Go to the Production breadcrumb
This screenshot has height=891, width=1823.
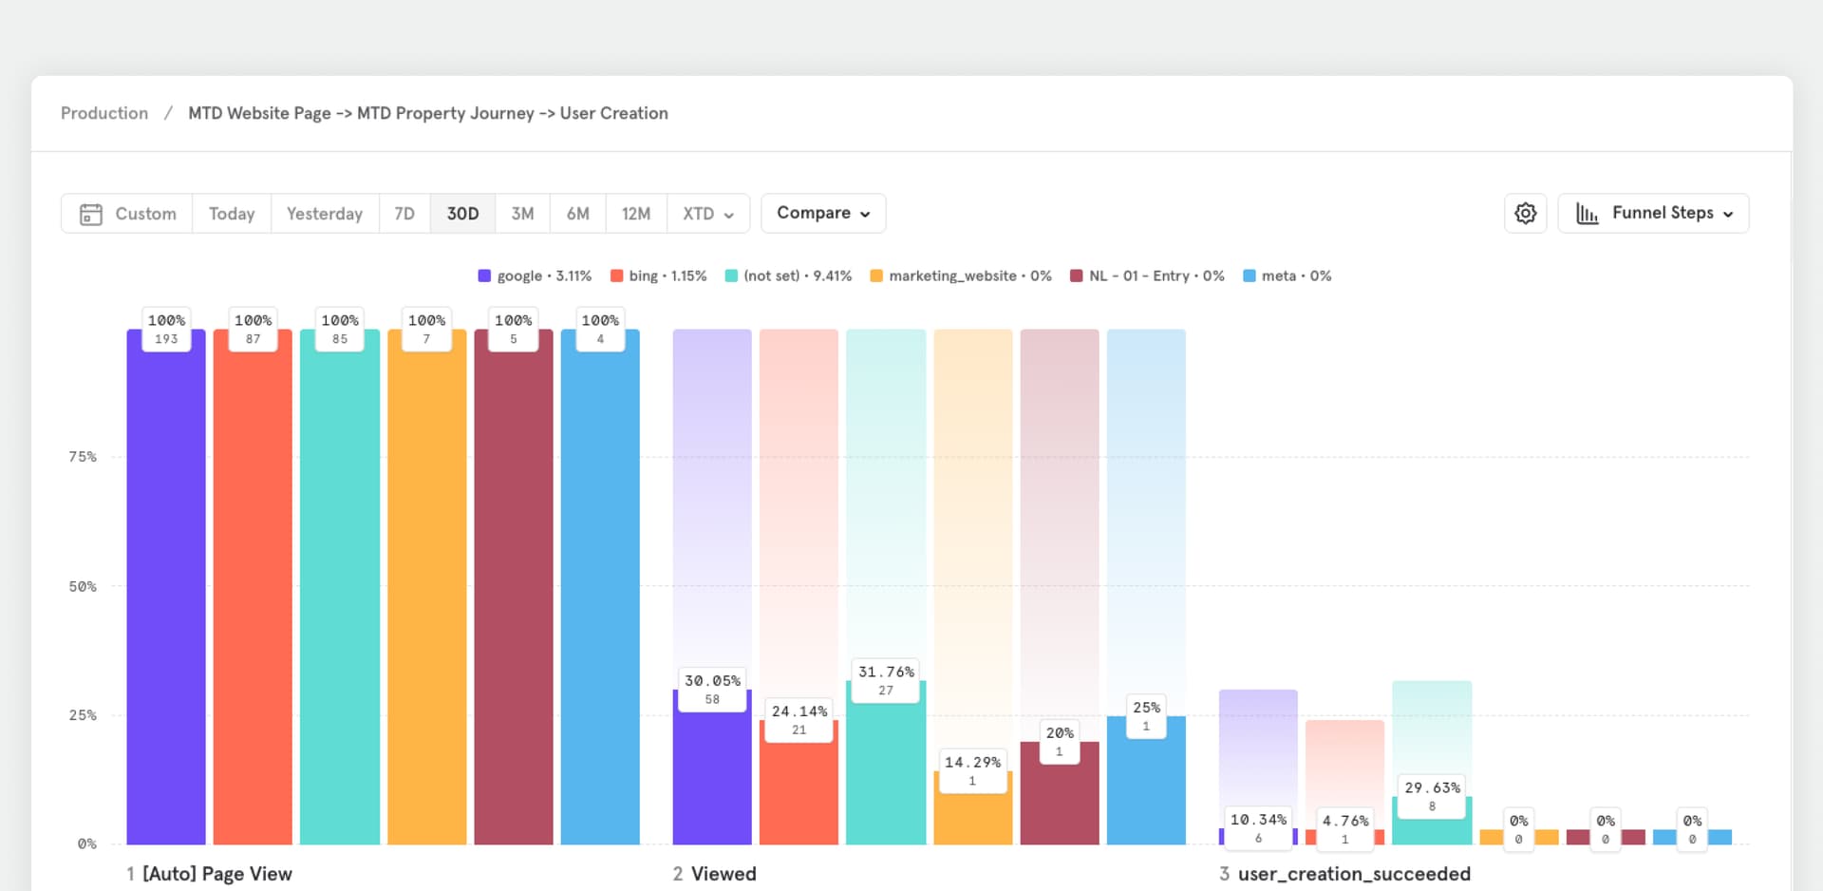pyautogui.click(x=103, y=113)
